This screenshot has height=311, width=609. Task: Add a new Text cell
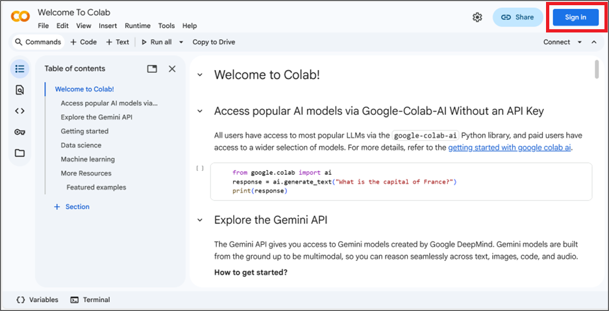pos(118,42)
